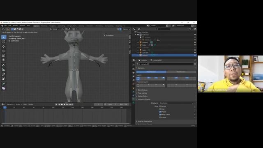Hide the Collection in viewport

(195, 35)
